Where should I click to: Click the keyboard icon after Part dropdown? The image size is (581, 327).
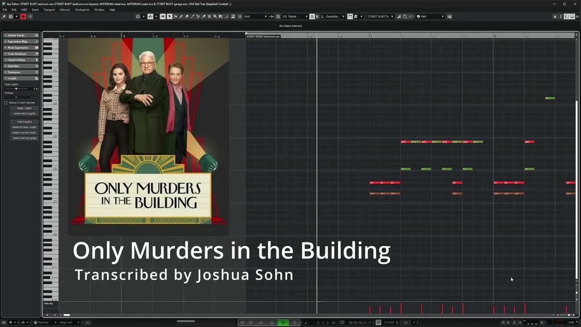coord(449,16)
